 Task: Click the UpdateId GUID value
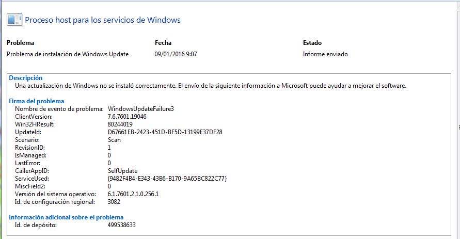click(165, 132)
